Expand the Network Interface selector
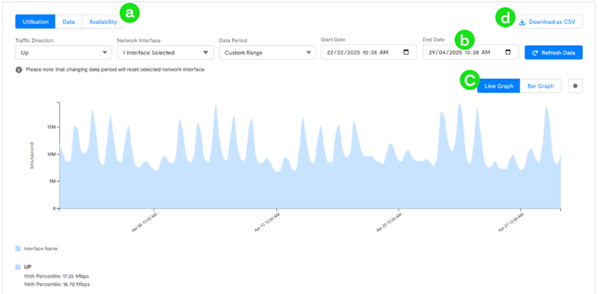 coord(165,53)
